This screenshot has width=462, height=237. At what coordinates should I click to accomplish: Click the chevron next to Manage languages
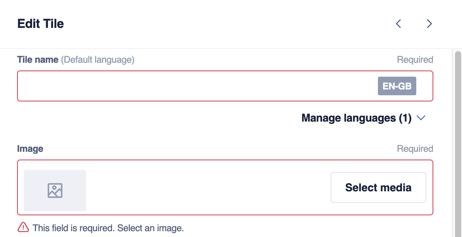coord(421,118)
